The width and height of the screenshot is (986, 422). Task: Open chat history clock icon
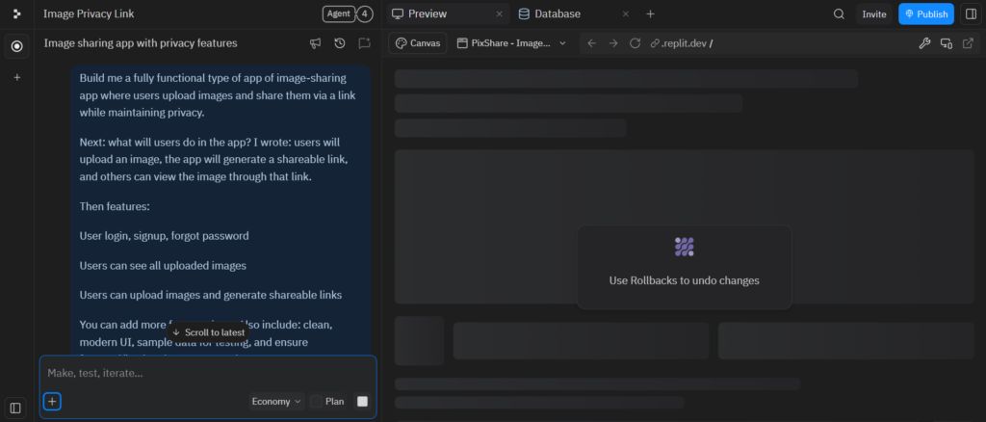point(340,43)
